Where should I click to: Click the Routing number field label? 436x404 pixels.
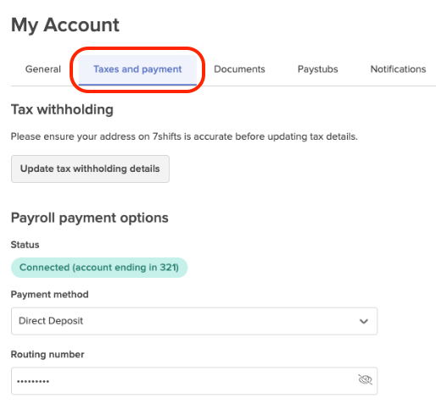pos(48,355)
